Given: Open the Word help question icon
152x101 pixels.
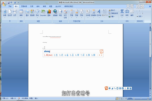Looking at the screenshot, I should (x=150, y=6).
